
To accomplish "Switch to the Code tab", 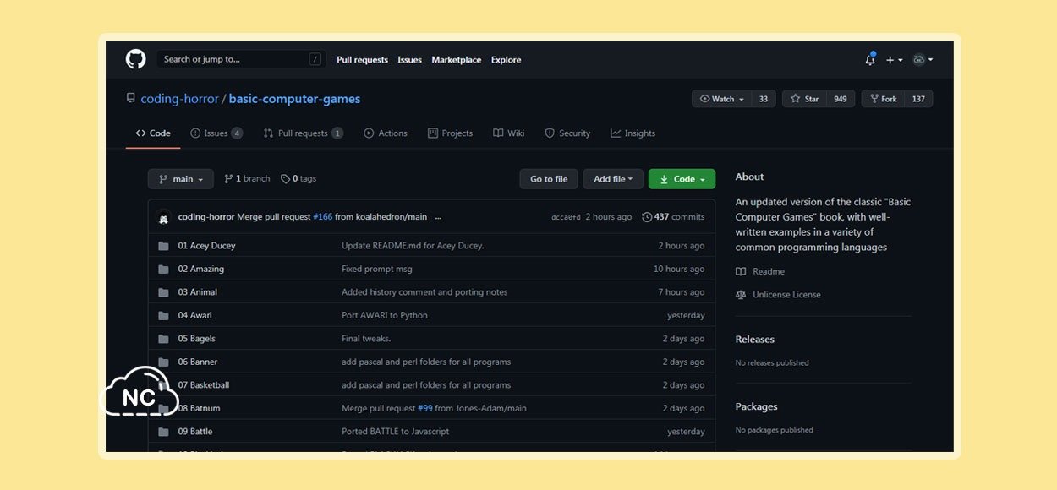I will coord(153,133).
